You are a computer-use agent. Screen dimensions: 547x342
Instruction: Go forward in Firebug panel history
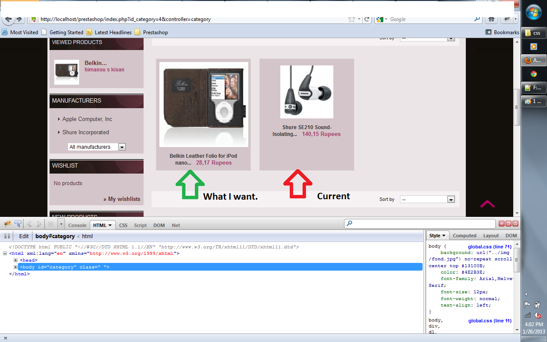tap(39, 224)
